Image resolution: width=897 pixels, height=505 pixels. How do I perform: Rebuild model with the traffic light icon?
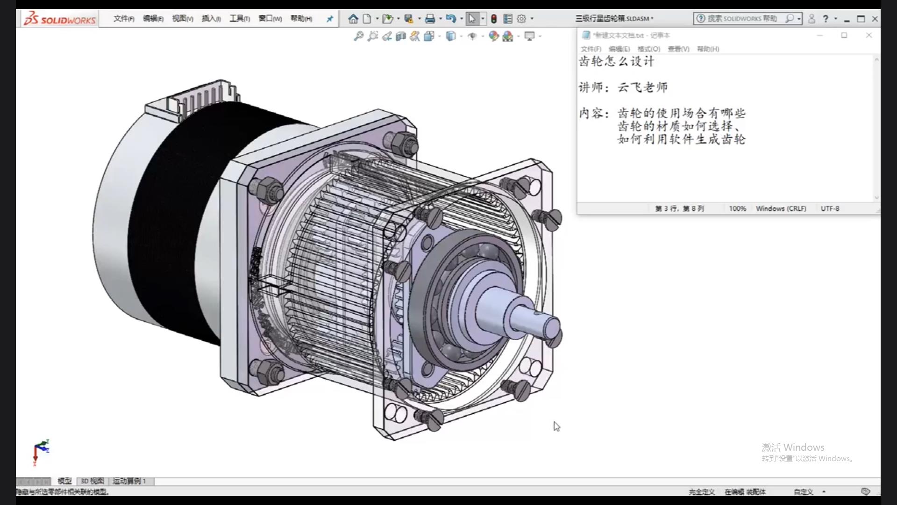click(494, 19)
